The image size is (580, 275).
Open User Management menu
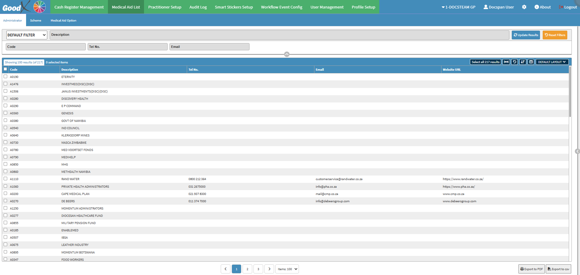327,7
